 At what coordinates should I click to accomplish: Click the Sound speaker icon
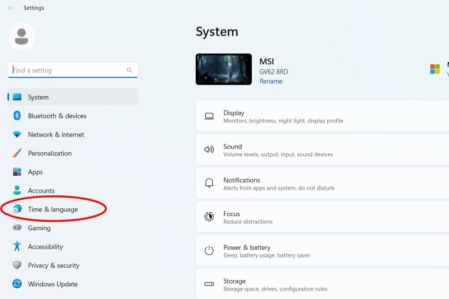tap(209, 149)
